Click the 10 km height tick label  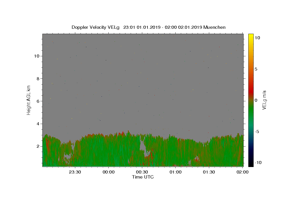pos(37,56)
